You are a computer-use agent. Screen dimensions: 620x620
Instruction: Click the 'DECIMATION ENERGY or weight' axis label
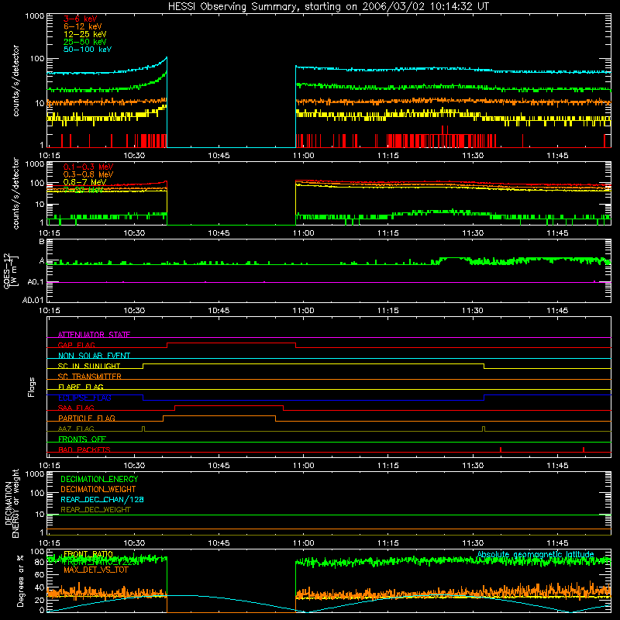(12, 504)
